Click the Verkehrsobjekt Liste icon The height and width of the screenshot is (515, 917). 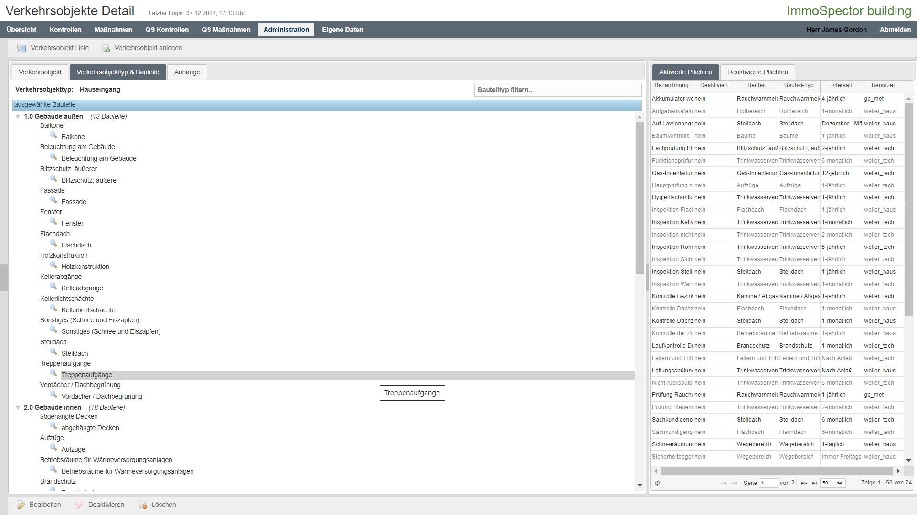coord(21,48)
